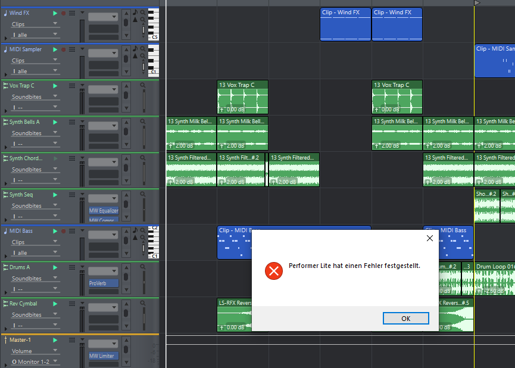Click the vertical zoom slider on MIDI Bass track
The width and height of the screenshot is (515, 368).
pyautogui.click(x=143, y=248)
